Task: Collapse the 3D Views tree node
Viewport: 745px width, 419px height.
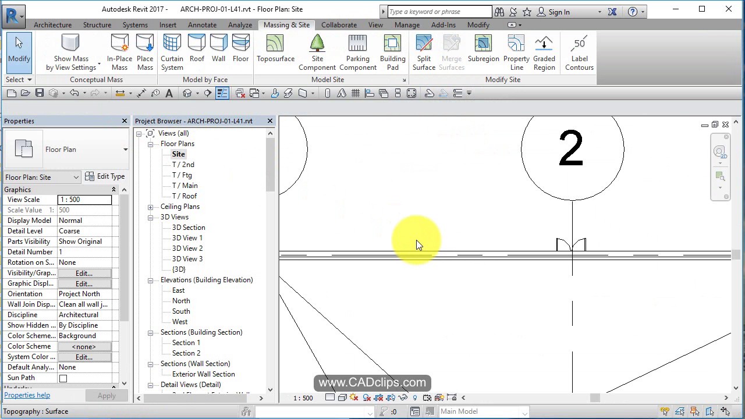Action: pos(150,217)
